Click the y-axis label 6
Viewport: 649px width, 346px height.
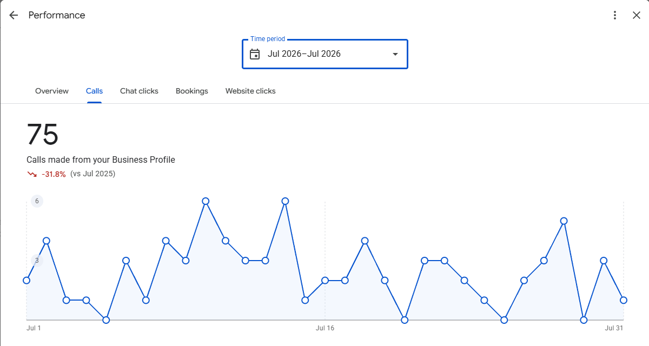coord(37,201)
